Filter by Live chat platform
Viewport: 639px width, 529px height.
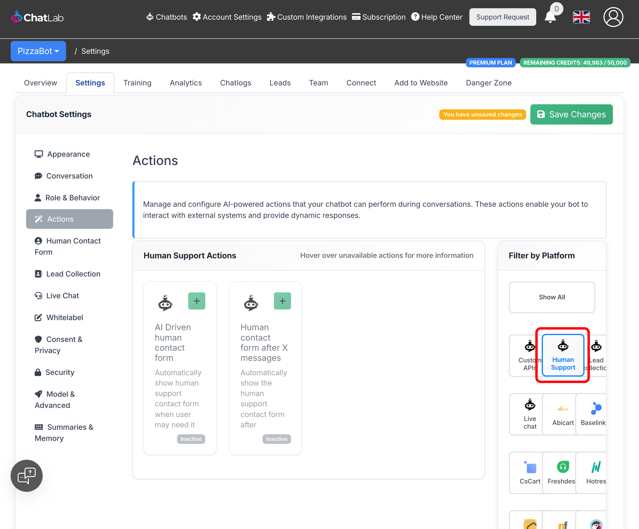coord(530,414)
